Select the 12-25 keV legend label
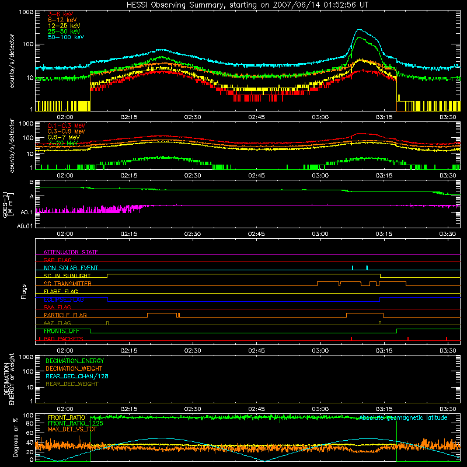Image resolution: width=467 pixels, height=467 pixels. pyautogui.click(x=64, y=26)
